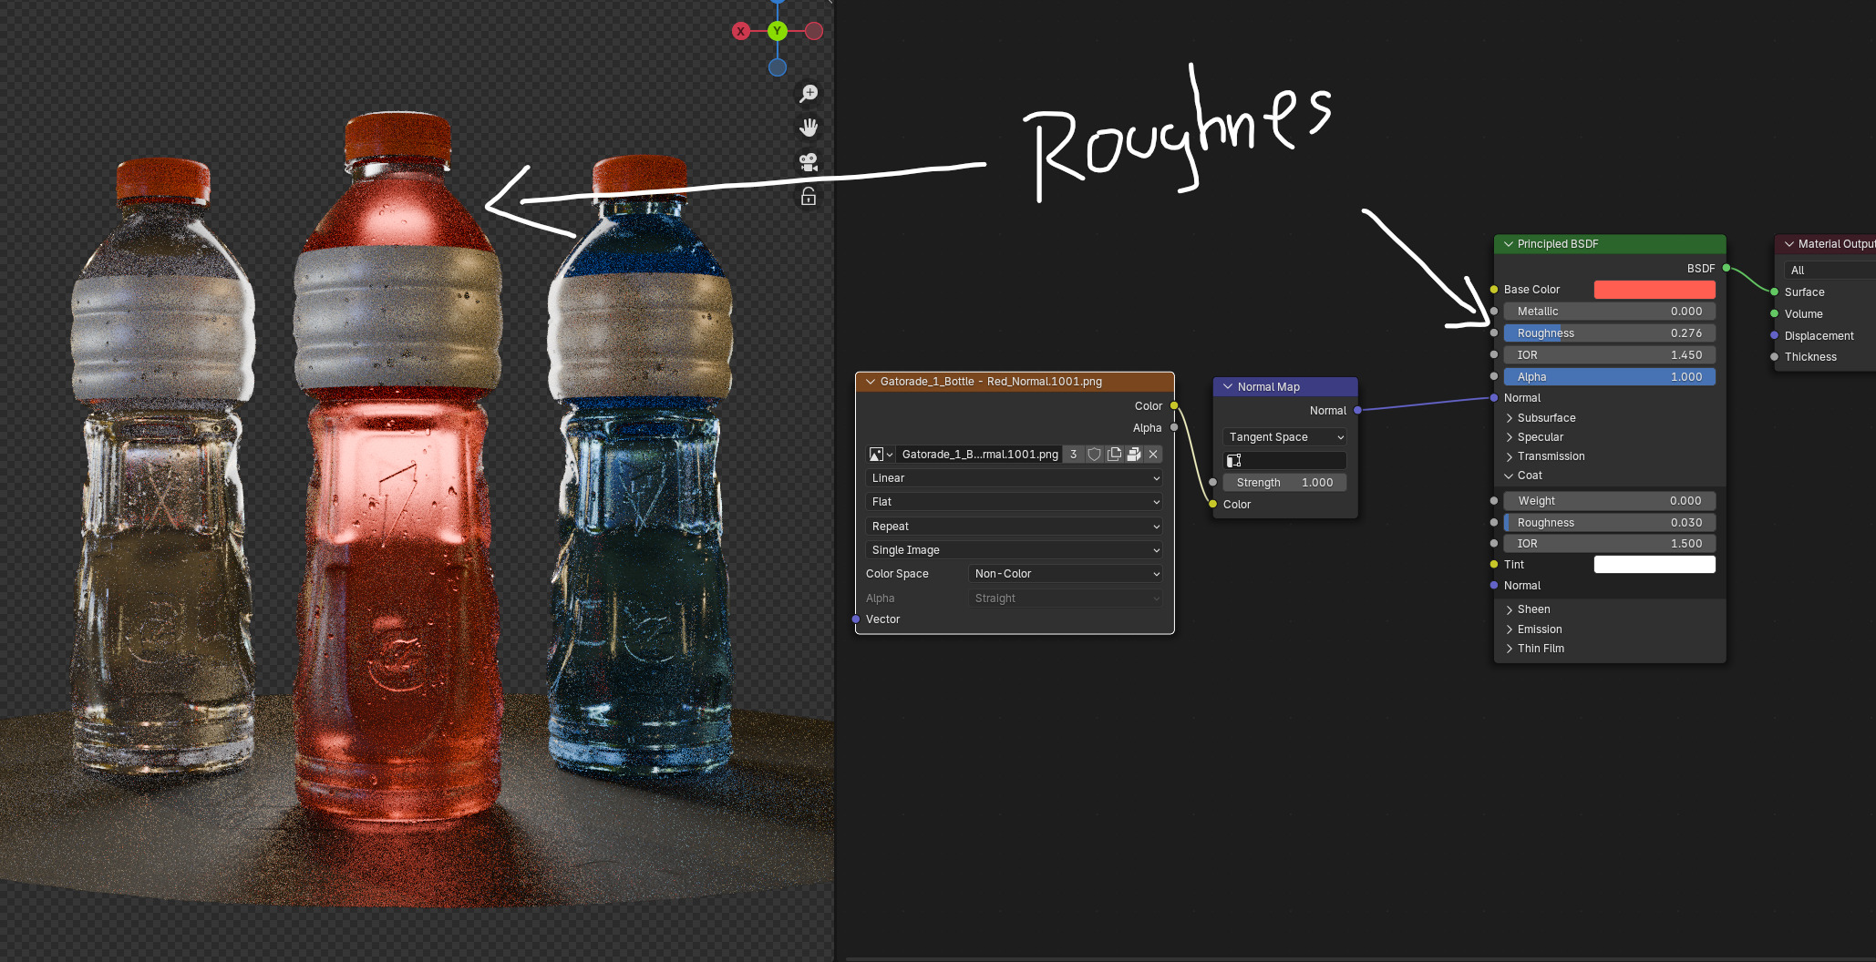Click the IOR field set to 1.450

pos(1610,355)
